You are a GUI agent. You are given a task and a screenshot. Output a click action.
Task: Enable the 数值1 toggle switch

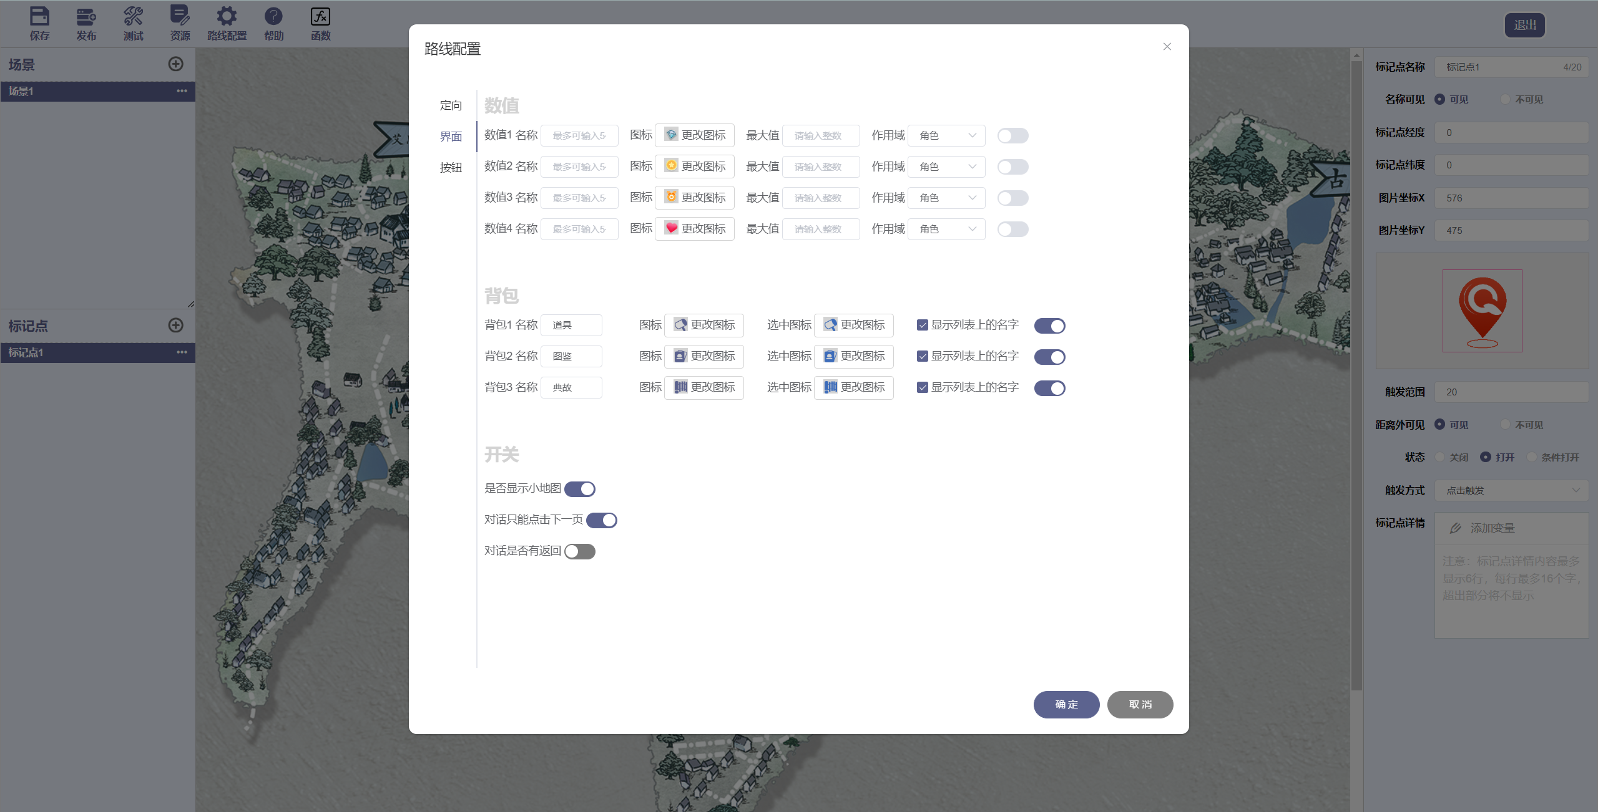[x=1012, y=135]
